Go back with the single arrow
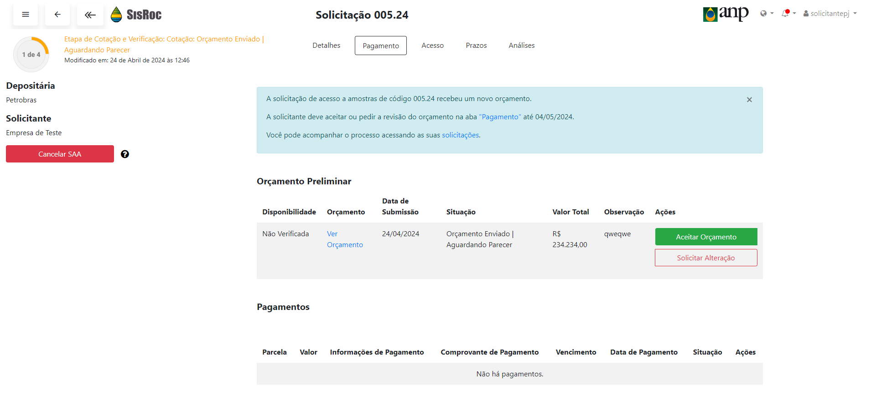This screenshot has height=411, width=871. click(x=57, y=15)
